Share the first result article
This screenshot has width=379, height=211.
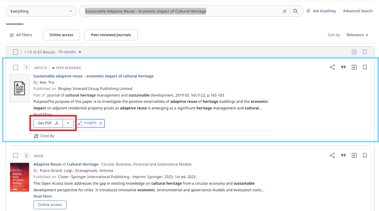332,67
